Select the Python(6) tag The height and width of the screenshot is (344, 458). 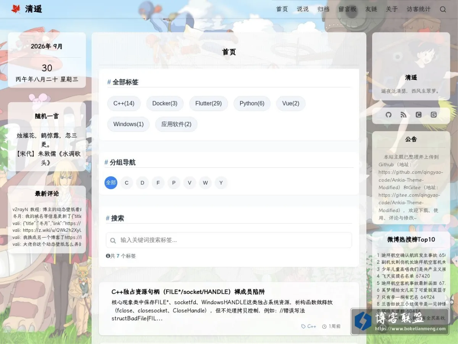tap(252, 103)
